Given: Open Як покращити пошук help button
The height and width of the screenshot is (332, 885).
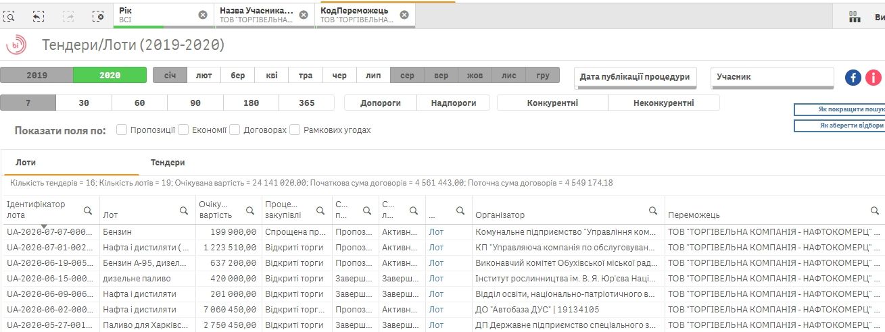Looking at the screenshot, I should [x=840, y=109].
